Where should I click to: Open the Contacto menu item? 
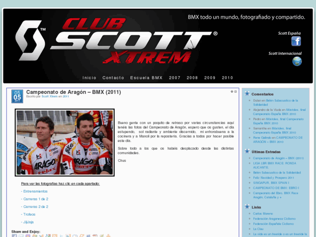113,78
